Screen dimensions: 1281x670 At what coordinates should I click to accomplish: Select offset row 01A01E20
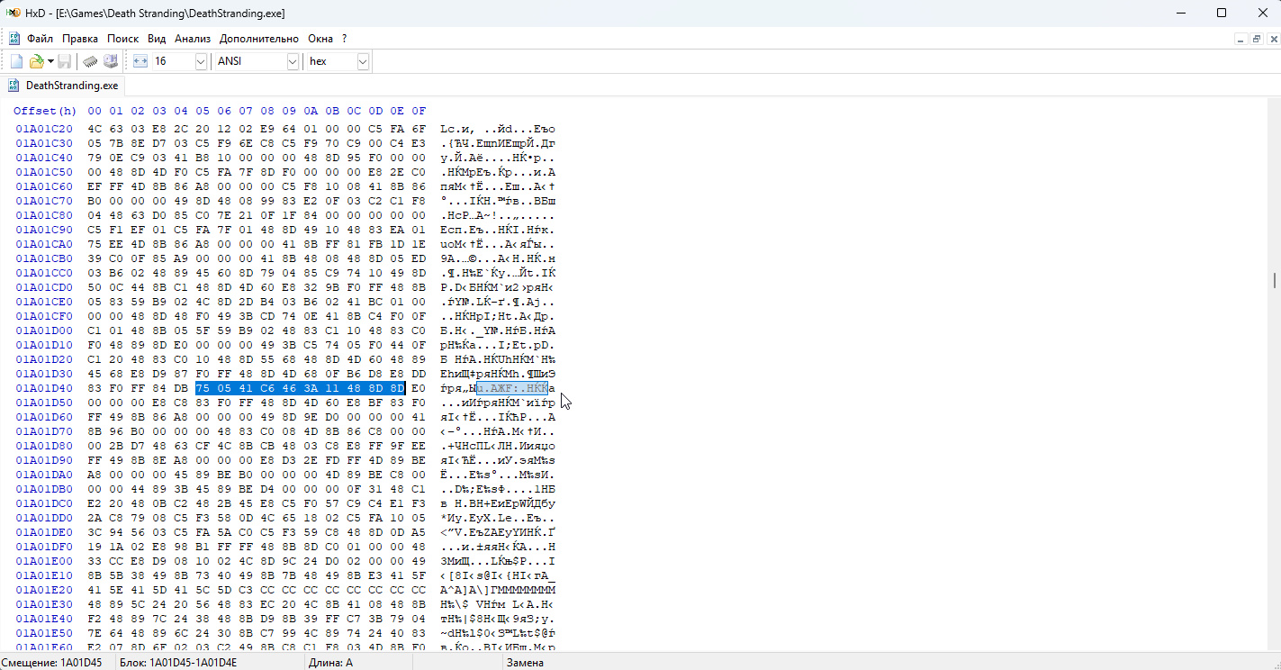point(44,590)
